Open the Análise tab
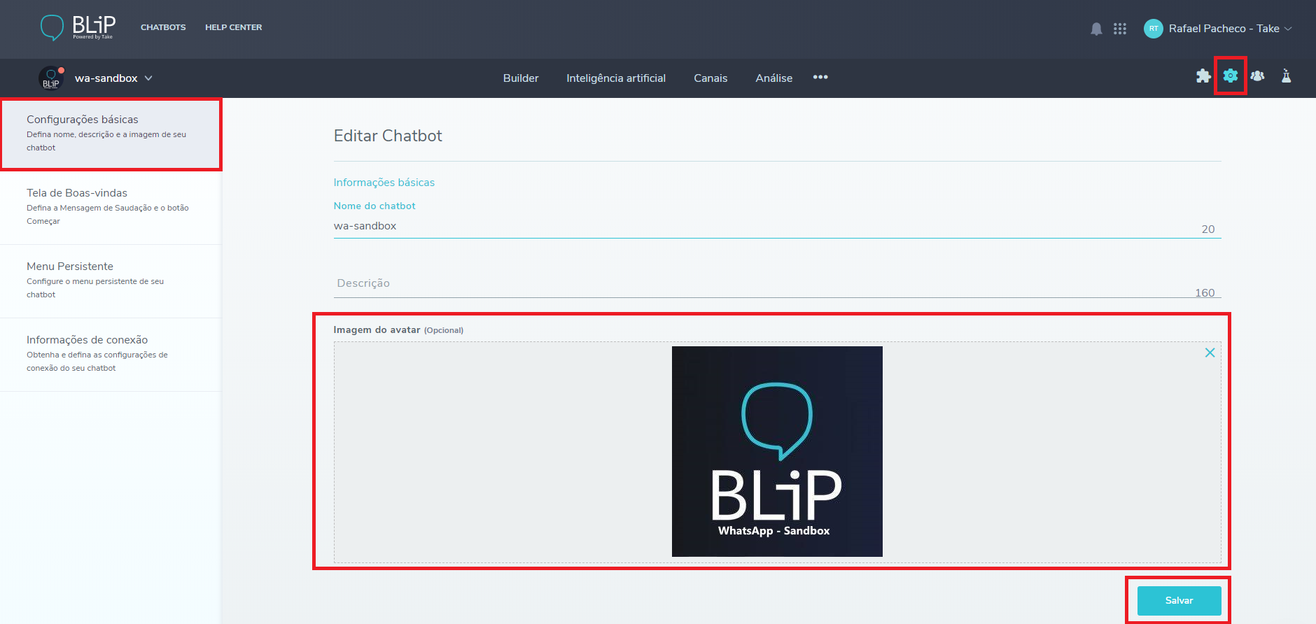 (x=774, y=78)
